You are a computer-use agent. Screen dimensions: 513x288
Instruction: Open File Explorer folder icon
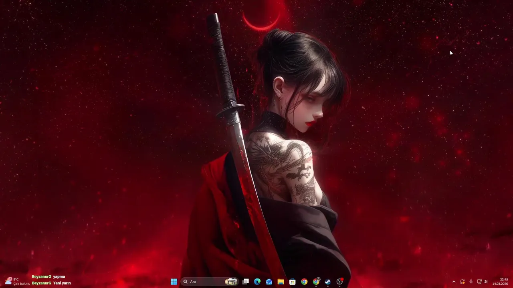pos(281,282)
